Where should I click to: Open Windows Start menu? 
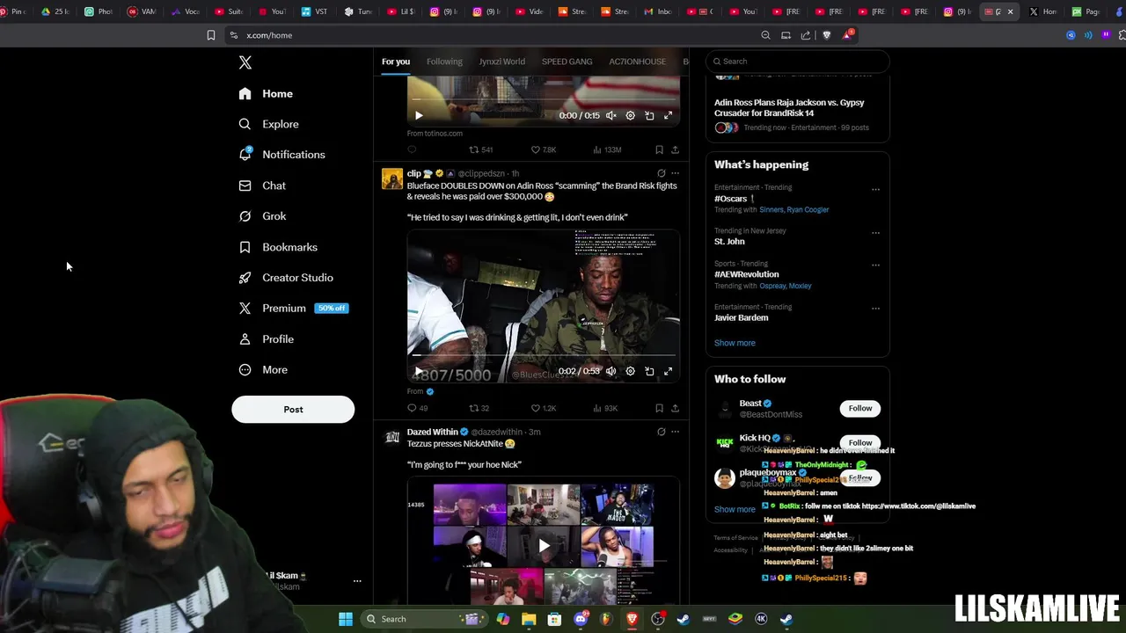[346, 619]
